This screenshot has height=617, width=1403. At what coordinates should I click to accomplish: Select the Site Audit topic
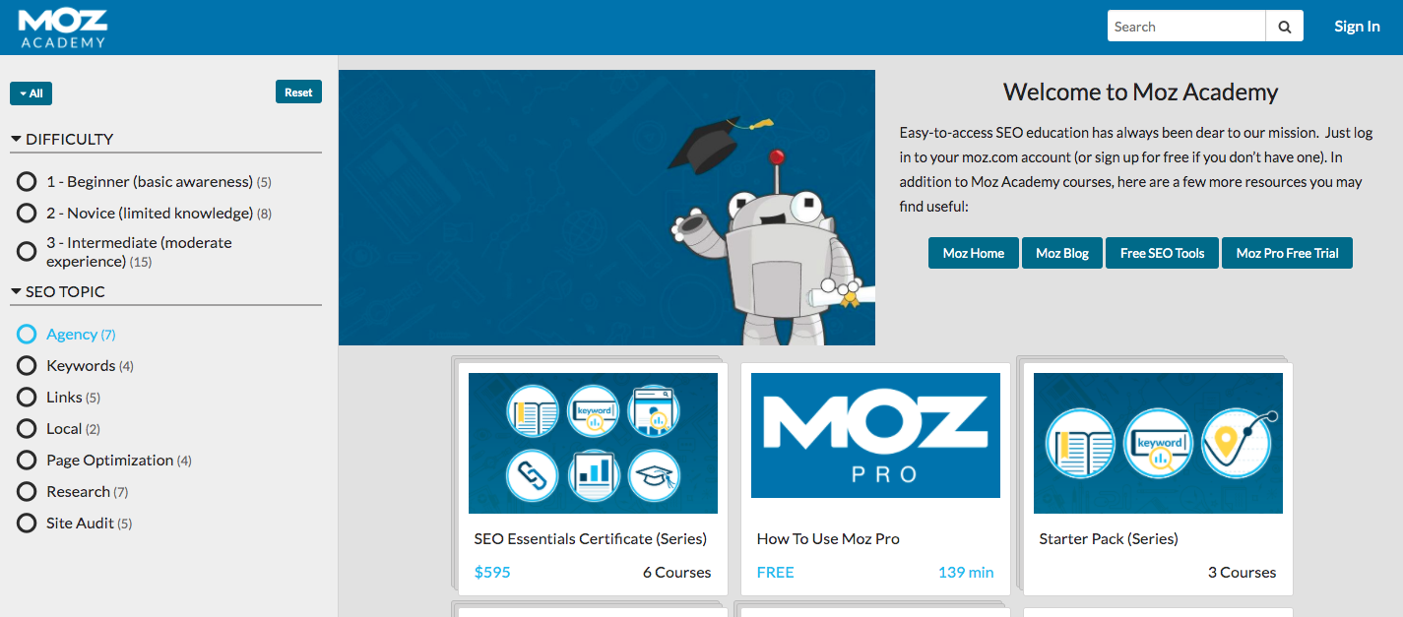tap(27, 523)
